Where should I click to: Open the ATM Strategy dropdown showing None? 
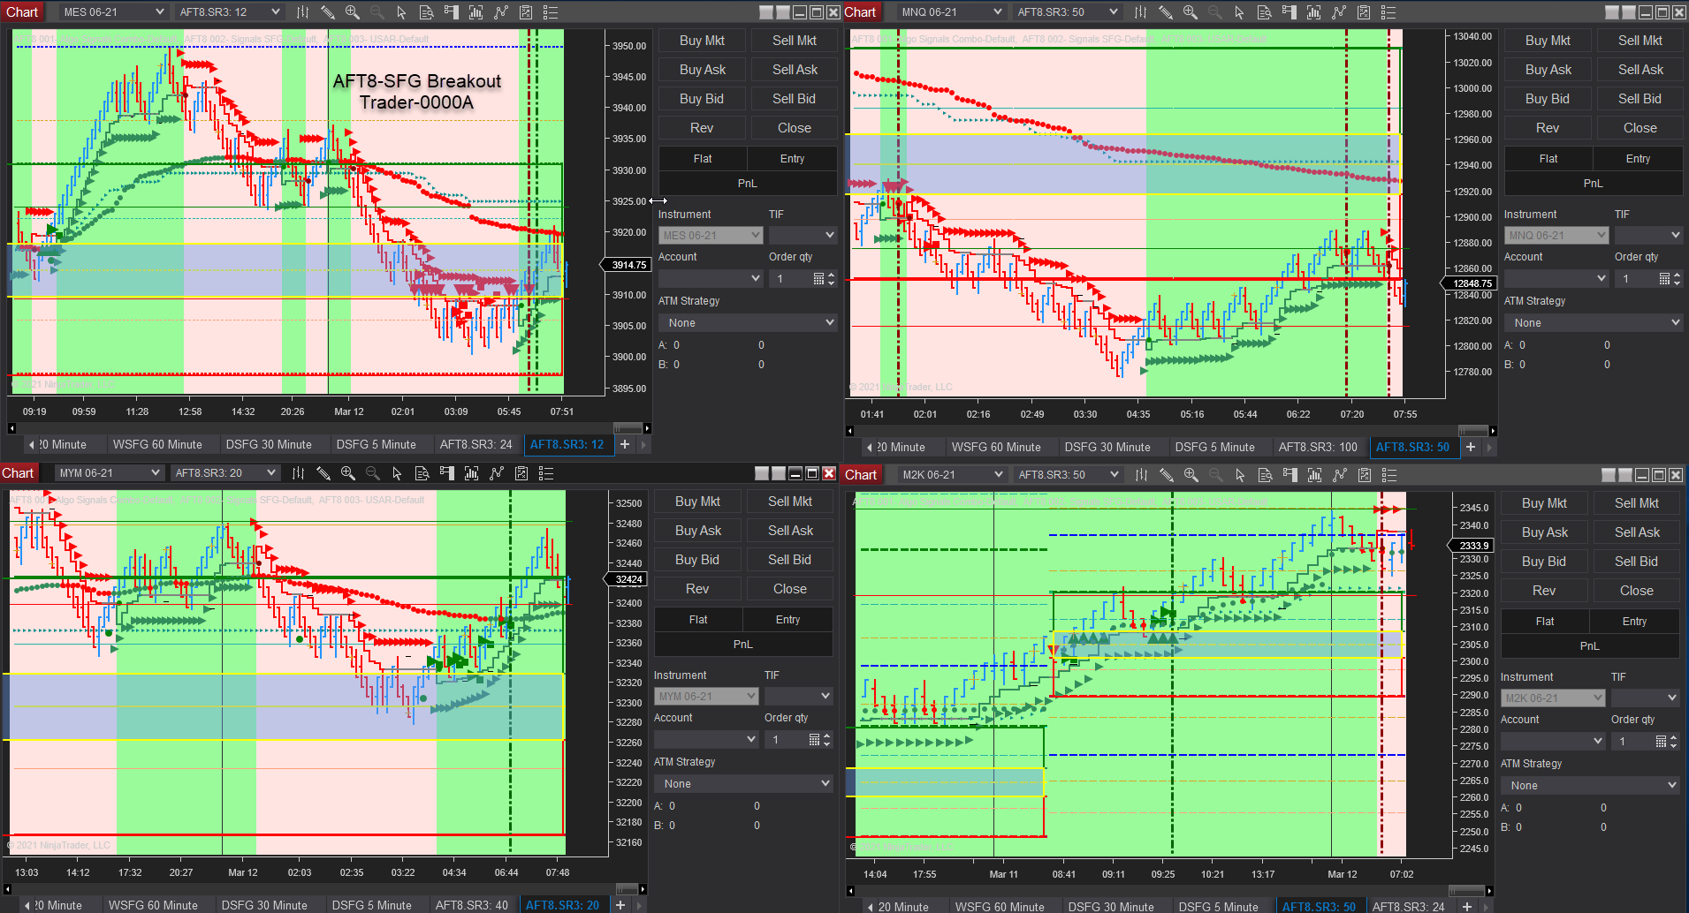(x=747, y=321)
